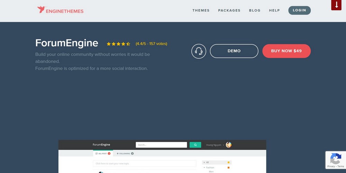Collapse the Fashion category

tap(204, 167)
